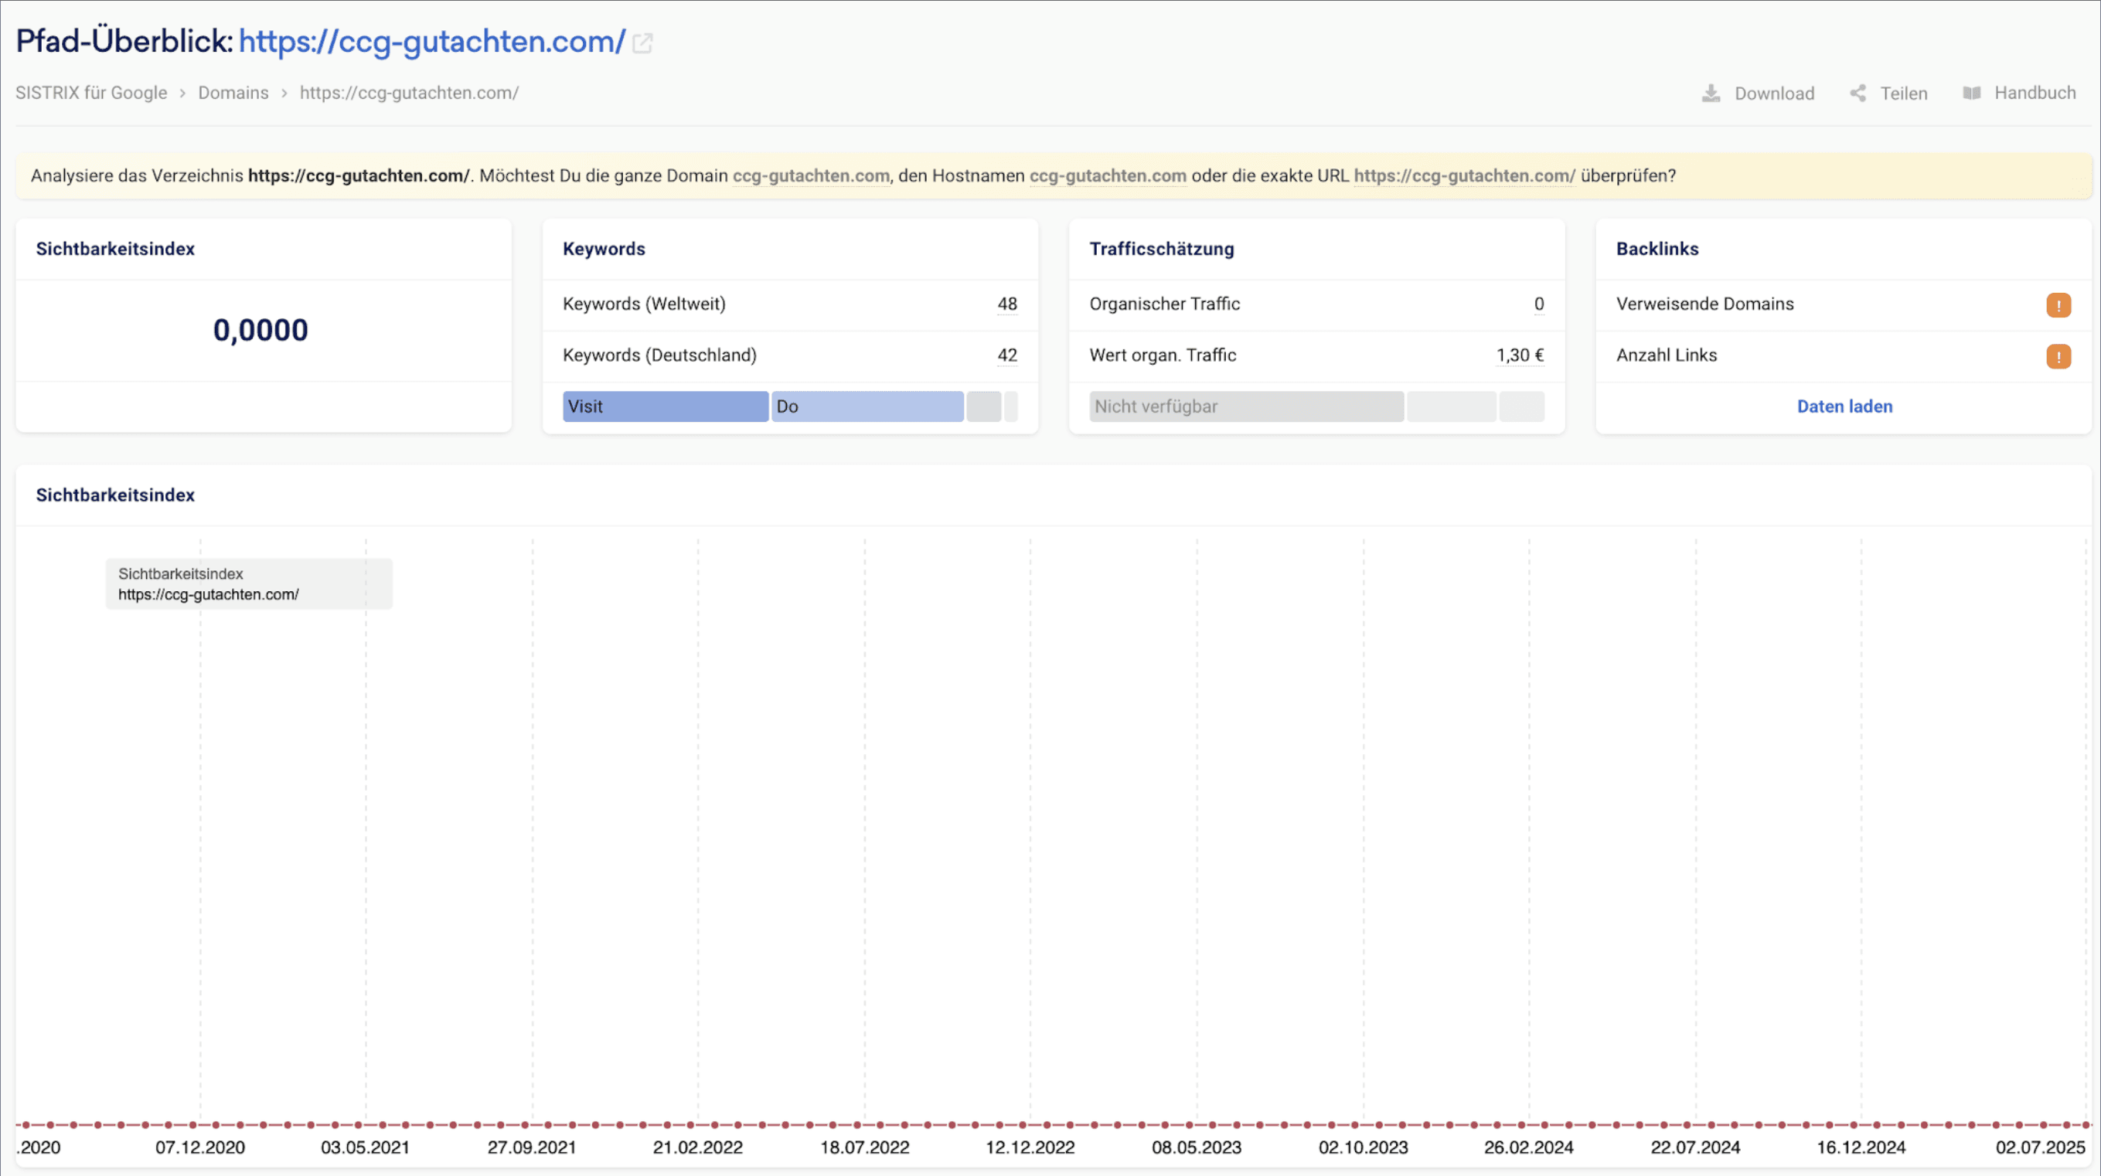Viewport: 2101px width, 1176px height.
Task: Click the Teilen share icon
Action: 1858,93
